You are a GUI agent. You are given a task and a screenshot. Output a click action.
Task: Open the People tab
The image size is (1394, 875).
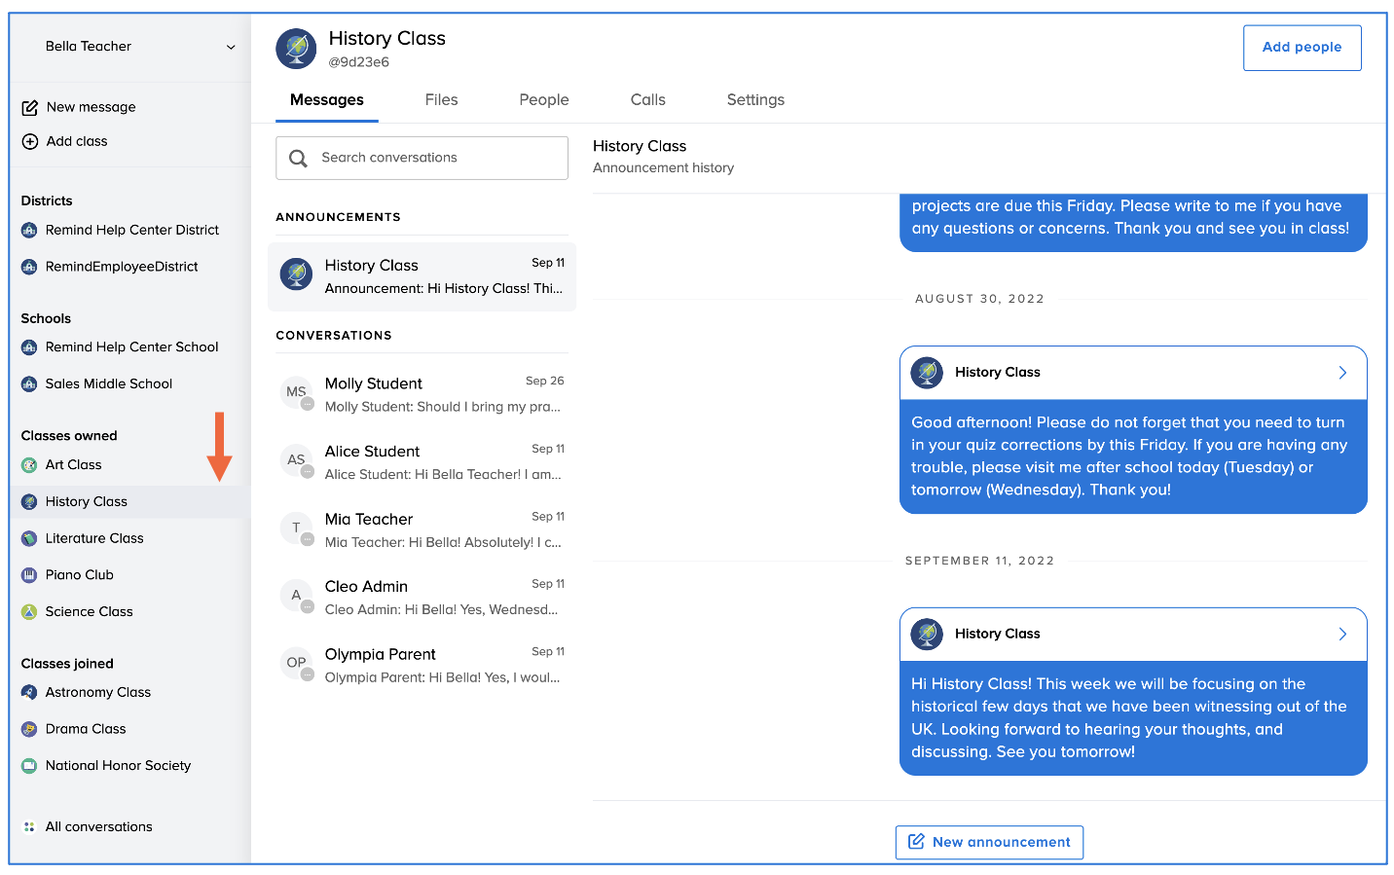pos(543,100)
